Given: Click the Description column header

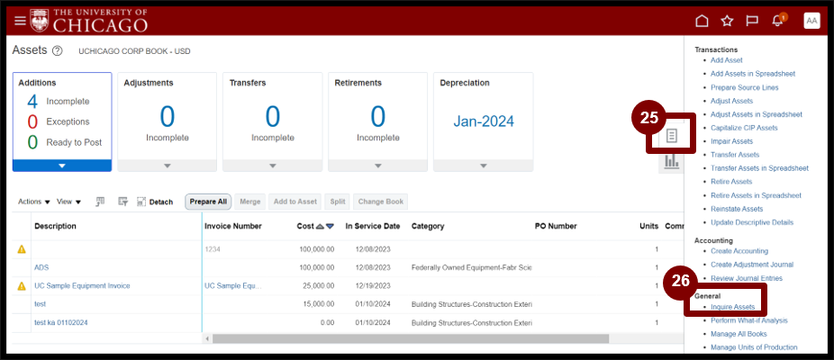Looking at the screenshot, I should [x=55, y=226].
